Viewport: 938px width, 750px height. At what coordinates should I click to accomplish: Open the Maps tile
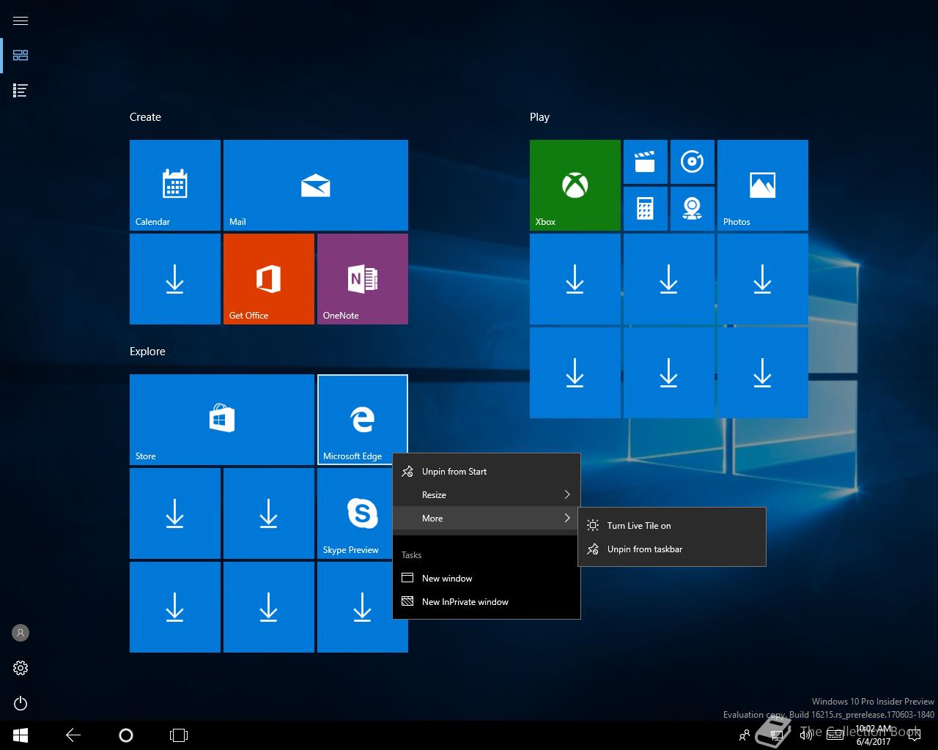pyautogui.click(x=693, y=209)
